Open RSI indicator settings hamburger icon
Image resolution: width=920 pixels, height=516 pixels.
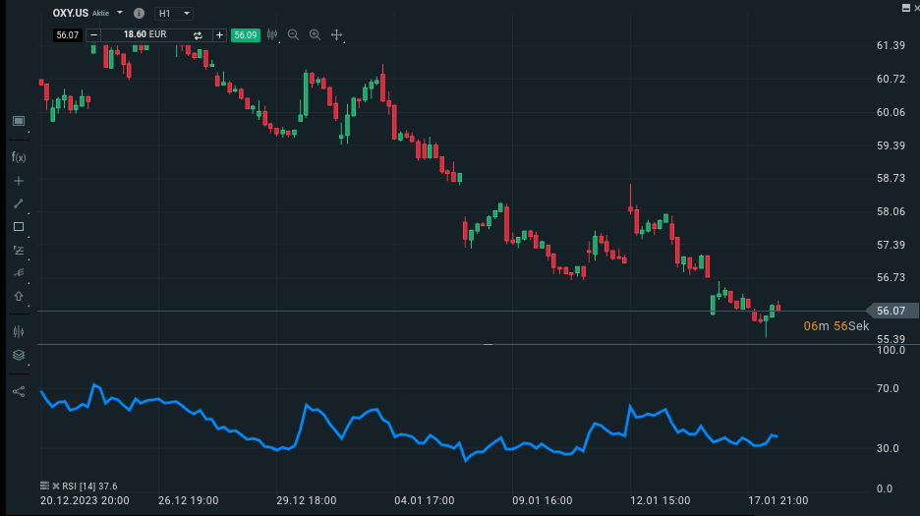click(44, 486)
